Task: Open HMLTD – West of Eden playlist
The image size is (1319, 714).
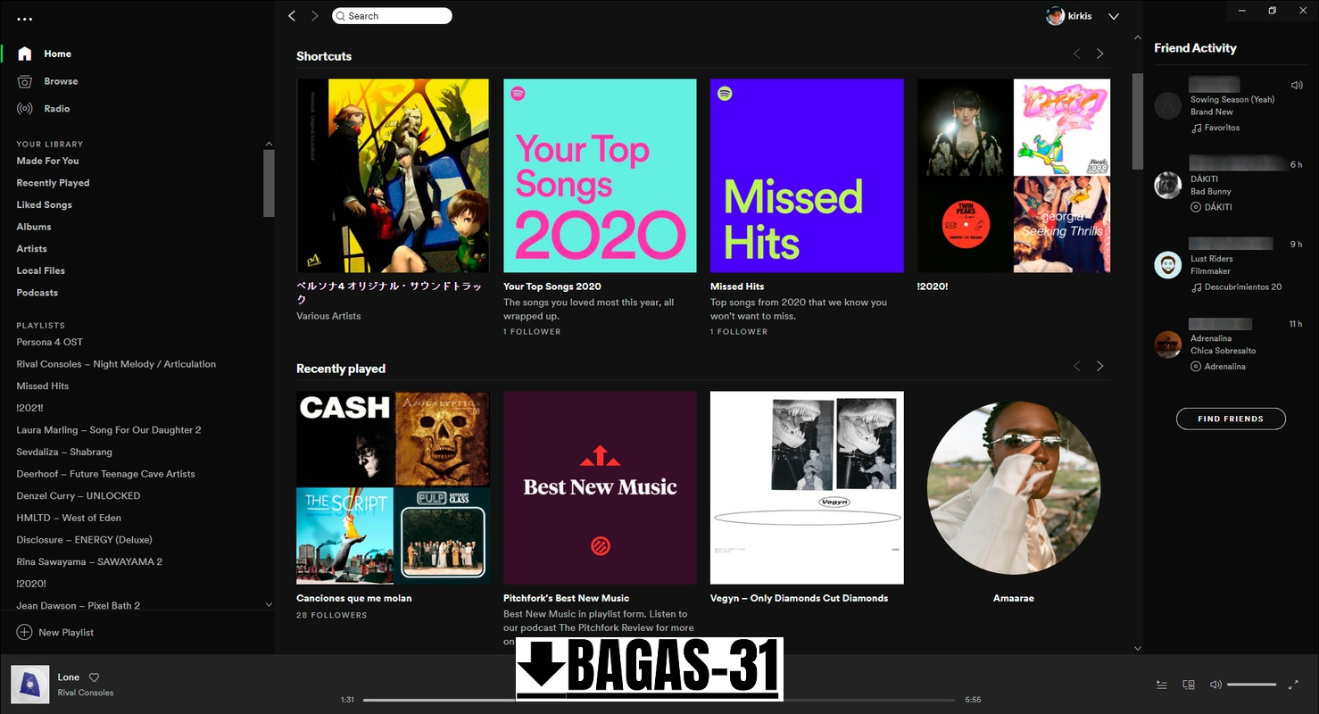Action: pos(69,518)
